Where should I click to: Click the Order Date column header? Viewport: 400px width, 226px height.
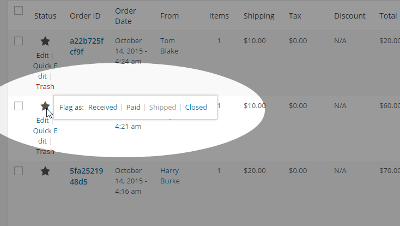click(126, 16)
